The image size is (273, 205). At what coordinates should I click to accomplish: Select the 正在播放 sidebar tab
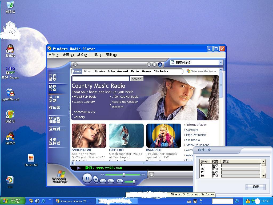[x=58, y=77]
